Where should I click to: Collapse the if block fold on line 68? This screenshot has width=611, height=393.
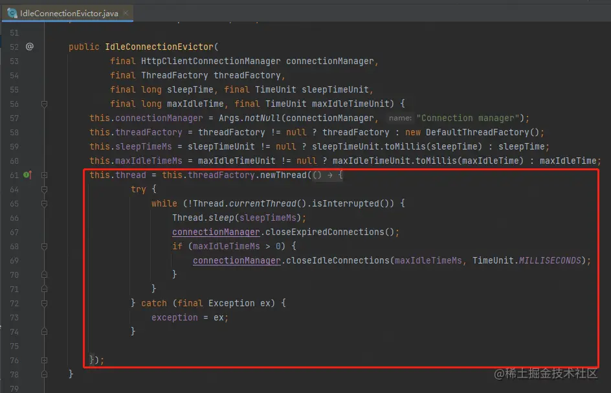coord(45,247)
